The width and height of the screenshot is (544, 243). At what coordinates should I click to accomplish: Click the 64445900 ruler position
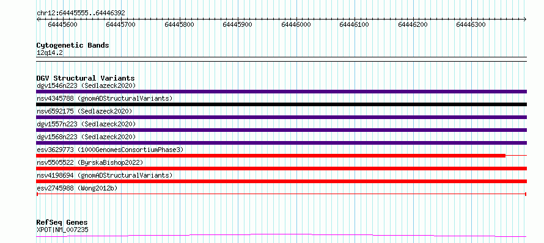[x=238, y=24]
